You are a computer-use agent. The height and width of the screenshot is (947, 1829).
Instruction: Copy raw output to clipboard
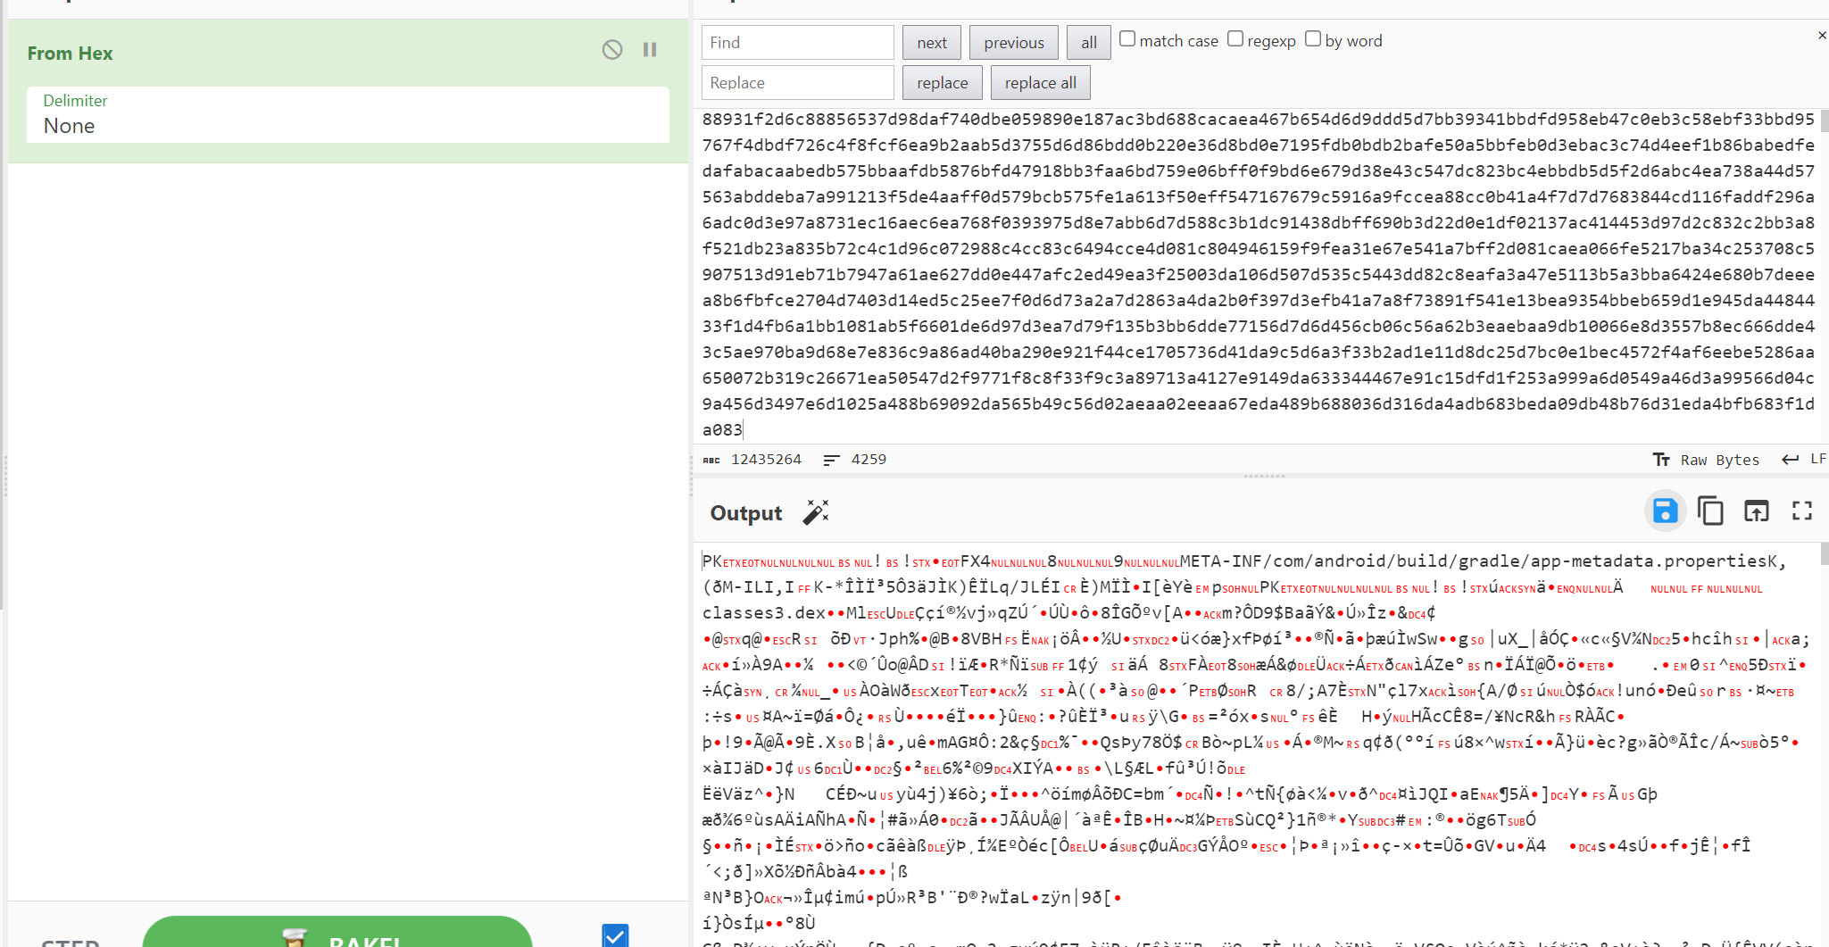pyautogui.click(x=1710, y=511)
